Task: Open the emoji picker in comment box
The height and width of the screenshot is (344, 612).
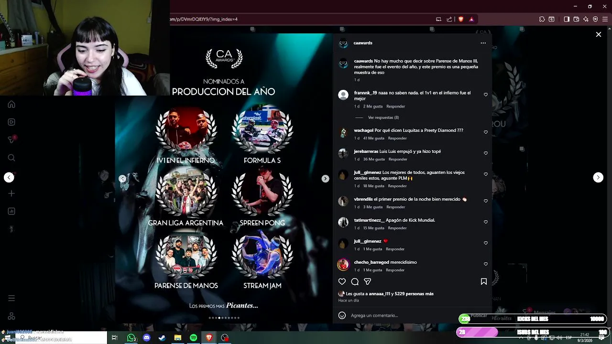Action: coord(342,315)
